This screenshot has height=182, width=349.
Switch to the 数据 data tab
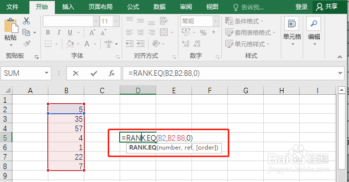(x=160, y=7)
